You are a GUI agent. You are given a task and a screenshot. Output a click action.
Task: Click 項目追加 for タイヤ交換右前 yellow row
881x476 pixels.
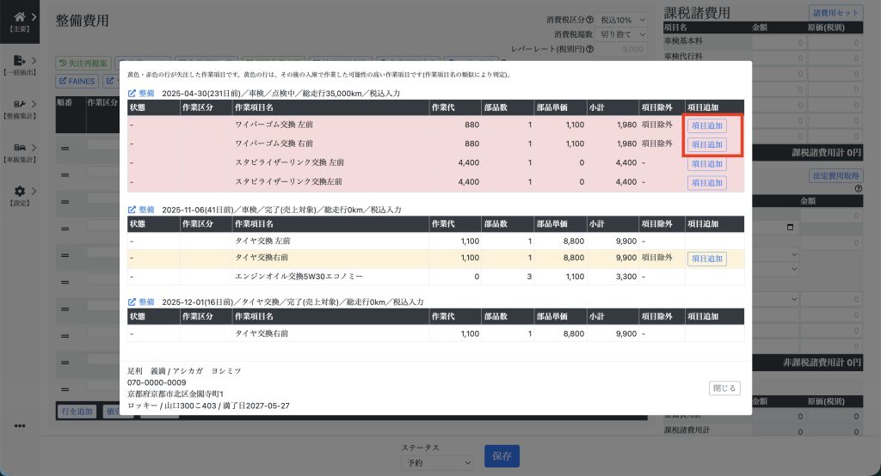pyautogui.click(x=706, y=259)
